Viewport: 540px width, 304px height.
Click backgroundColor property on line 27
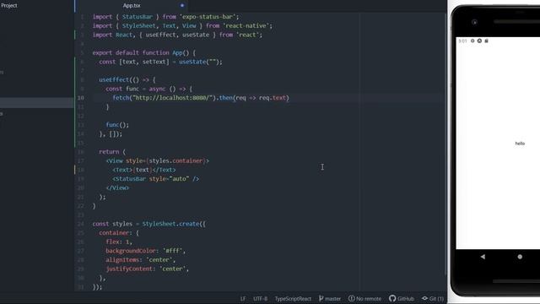131,251
